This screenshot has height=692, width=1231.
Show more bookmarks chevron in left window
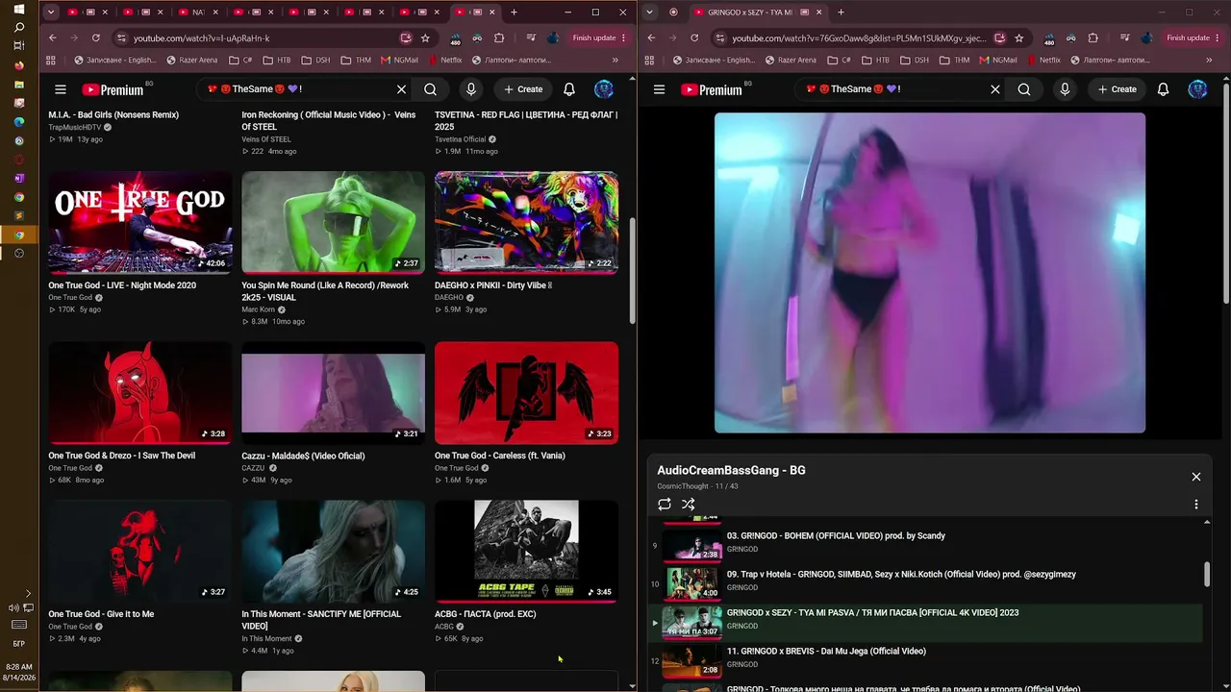pyautogui.click(x=615, y=60)
